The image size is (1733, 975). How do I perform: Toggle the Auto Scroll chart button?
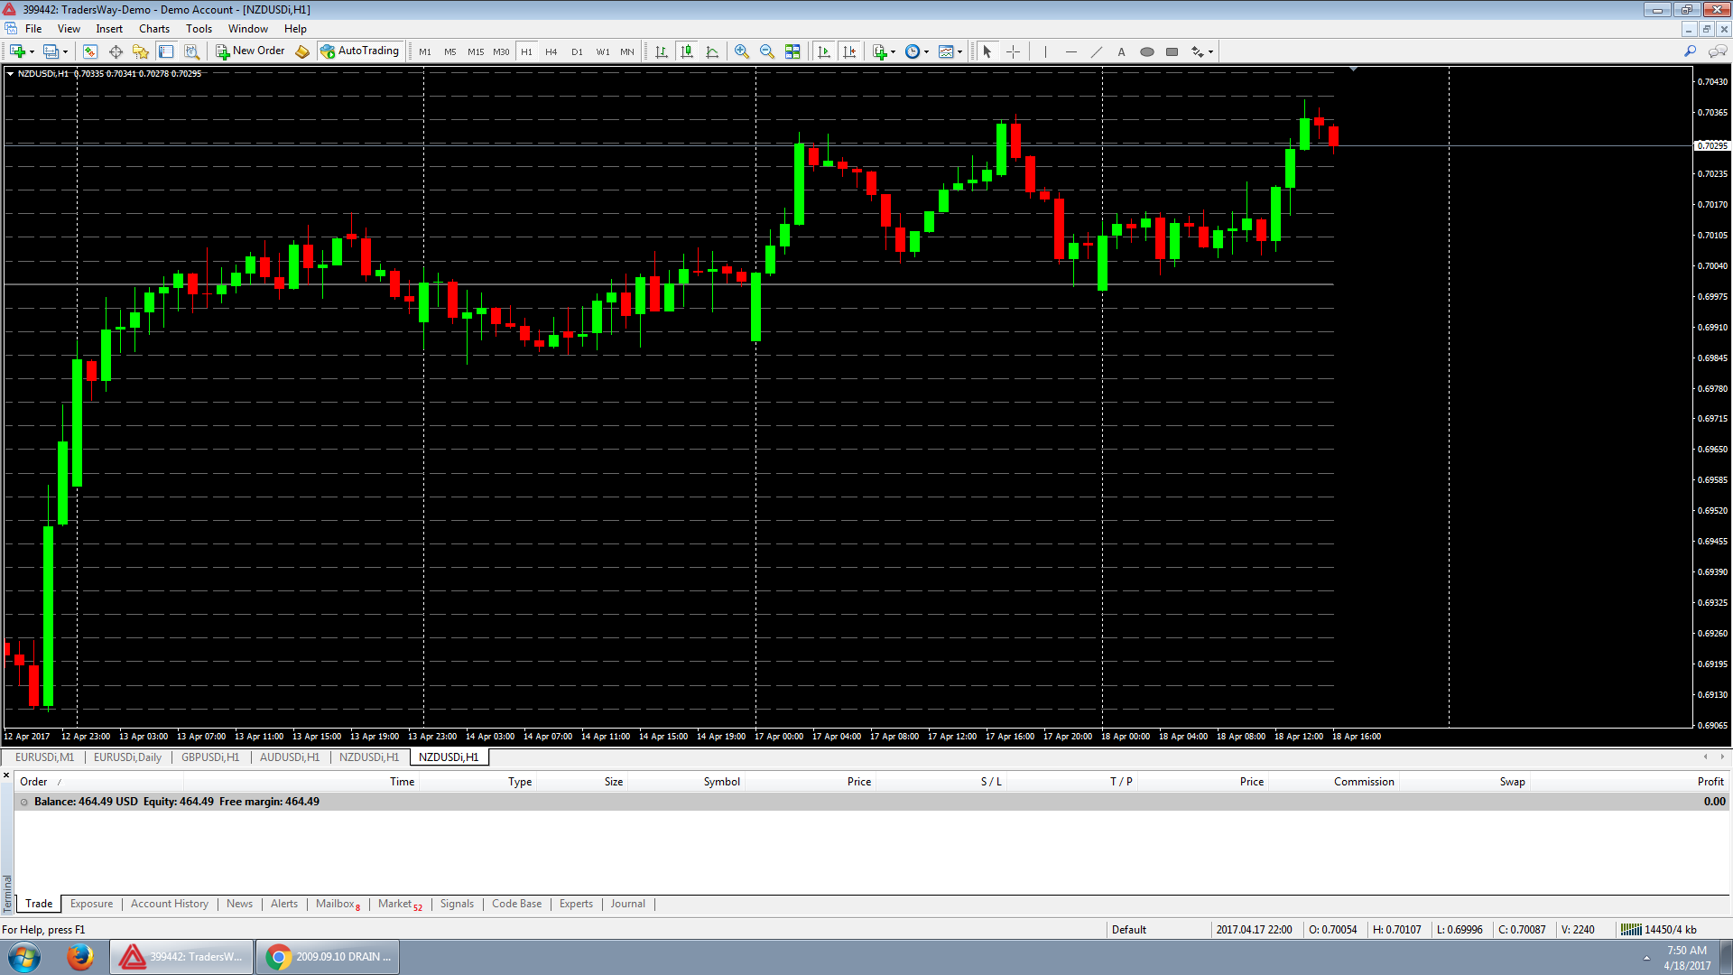[823, 51]
